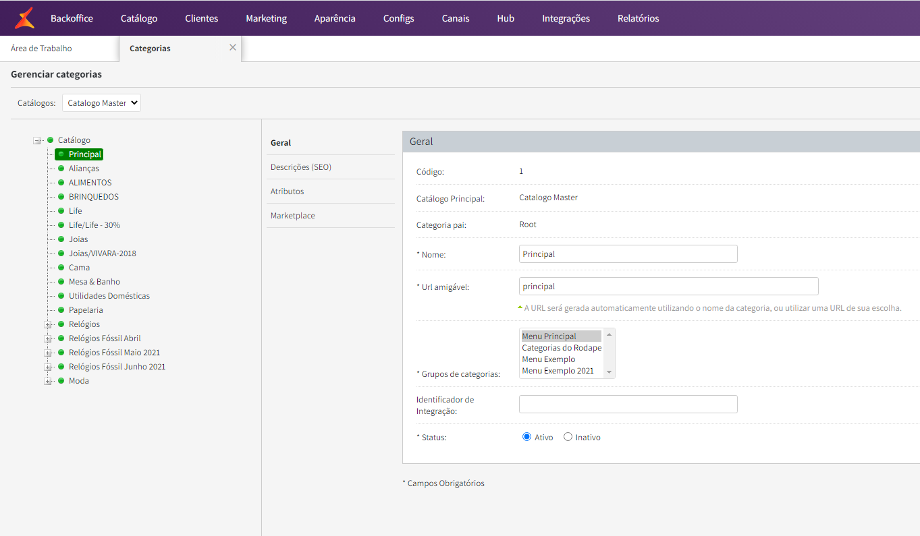920x536 pixels.
Task: Select the Life/Life - 30% category
Action: [x=94, y=225]
